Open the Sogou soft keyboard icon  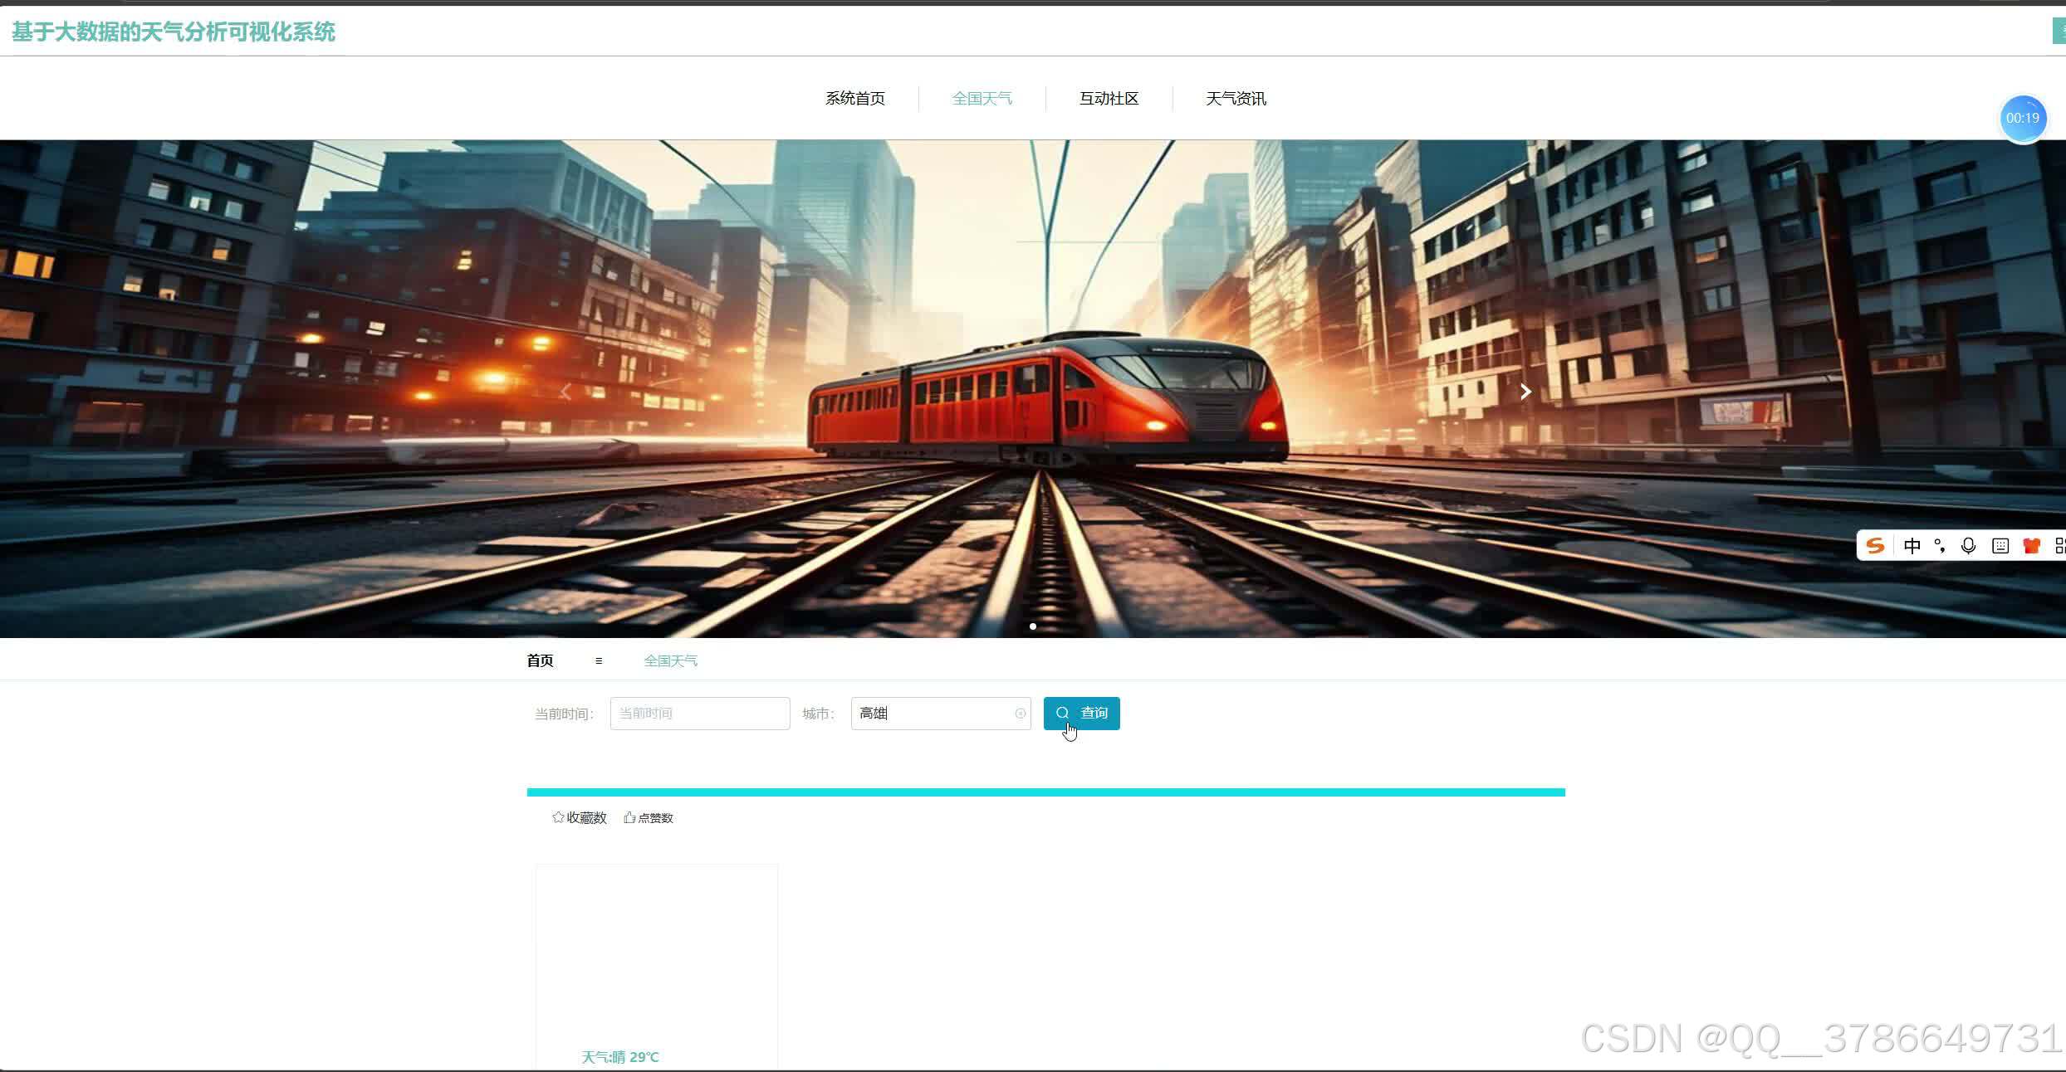pos(2000,545)
